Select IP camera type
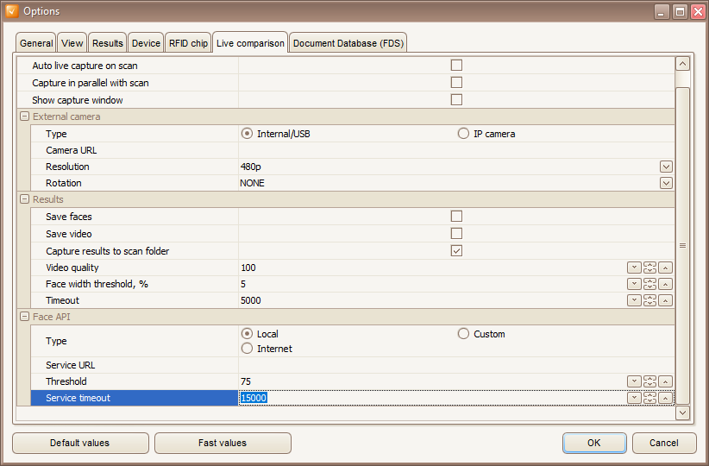 pos(463,134)
